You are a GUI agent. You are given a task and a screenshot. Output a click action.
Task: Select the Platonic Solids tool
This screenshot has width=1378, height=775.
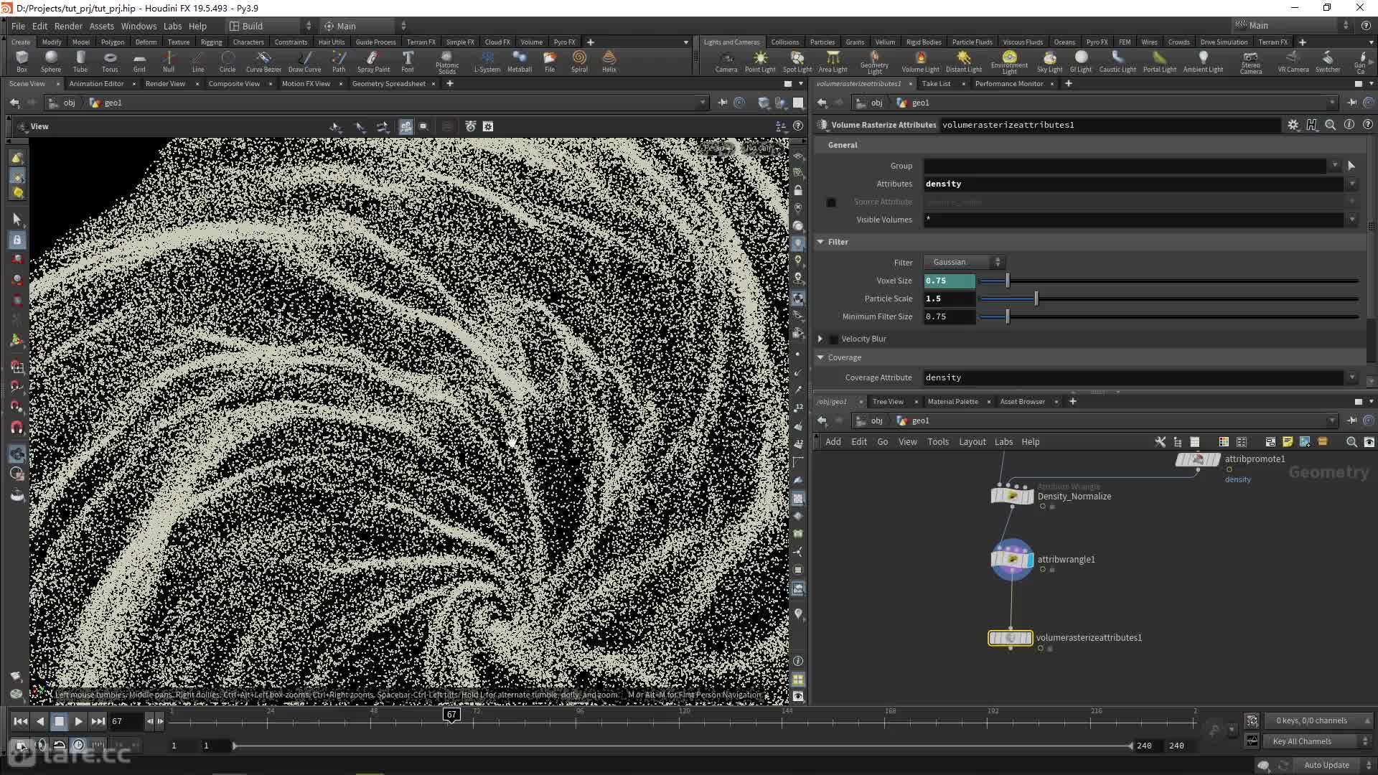point(447,62)
